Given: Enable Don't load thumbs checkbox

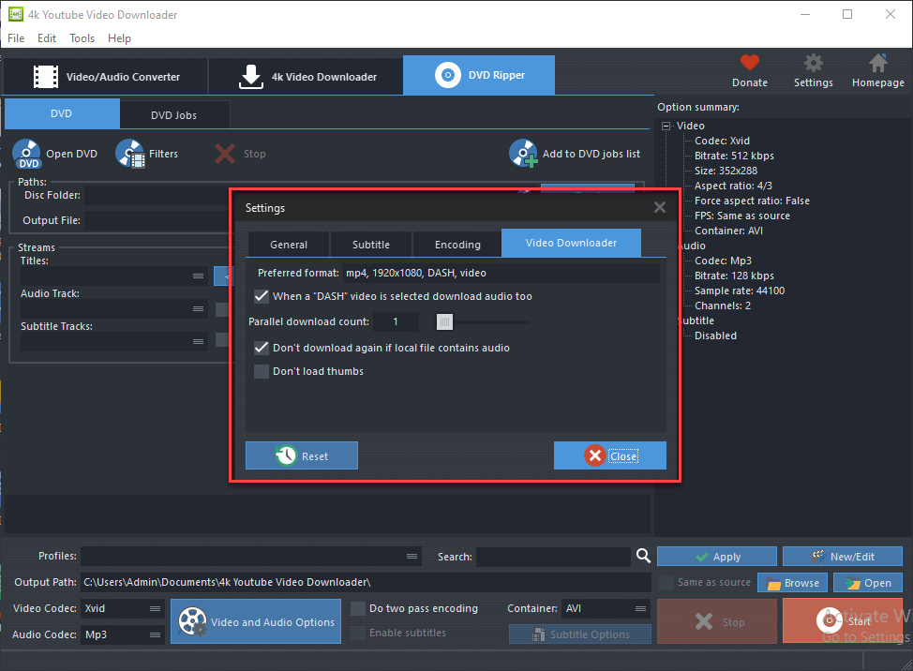Looking at the screenshot, I should tap(262, 371).
